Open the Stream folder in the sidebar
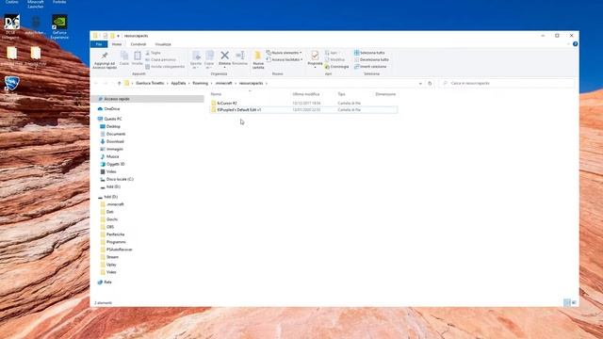 click(112, 257)
